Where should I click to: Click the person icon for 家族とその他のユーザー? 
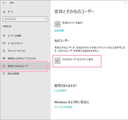point(4,66)
